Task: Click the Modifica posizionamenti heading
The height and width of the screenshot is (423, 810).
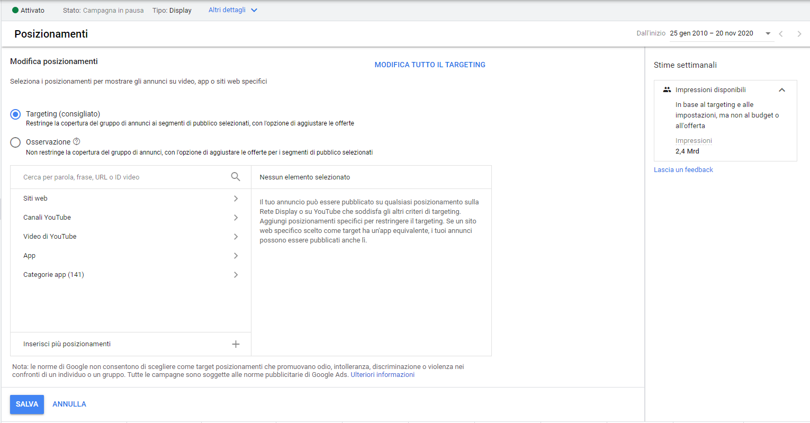Action: (54, 61)
